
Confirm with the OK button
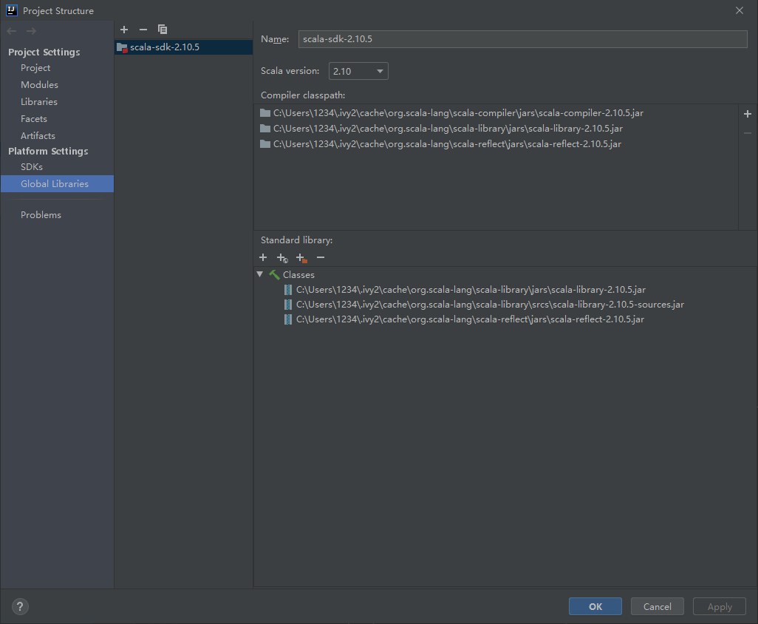click(595, 606)
